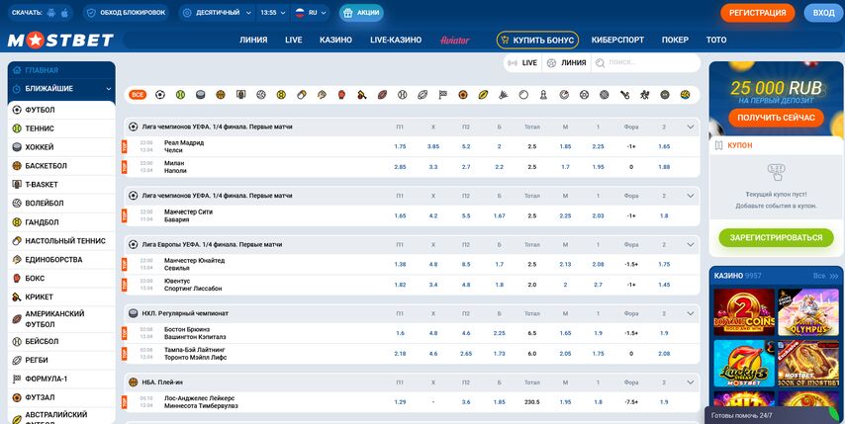Viewport: 845px width, 424px height.
Task: Select the ВСЕ sports filter pill
Action: (x=138, y=95)
